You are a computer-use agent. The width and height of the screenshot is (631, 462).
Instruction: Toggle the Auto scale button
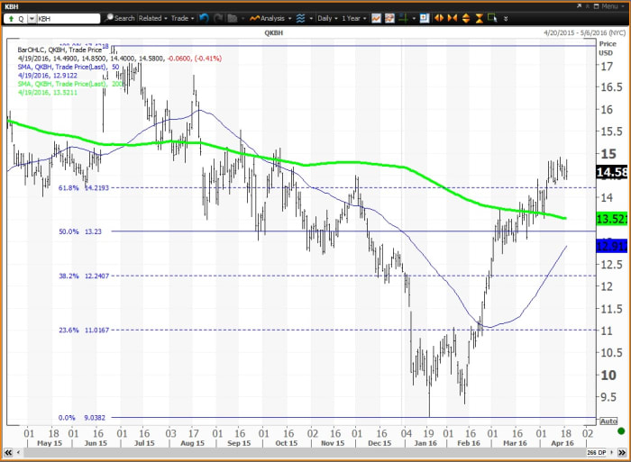pos(617,421)
